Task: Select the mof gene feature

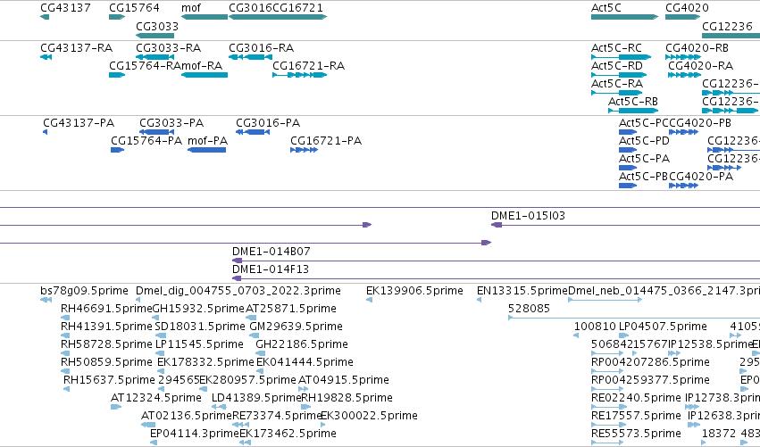Action: [x=204, y=17]
